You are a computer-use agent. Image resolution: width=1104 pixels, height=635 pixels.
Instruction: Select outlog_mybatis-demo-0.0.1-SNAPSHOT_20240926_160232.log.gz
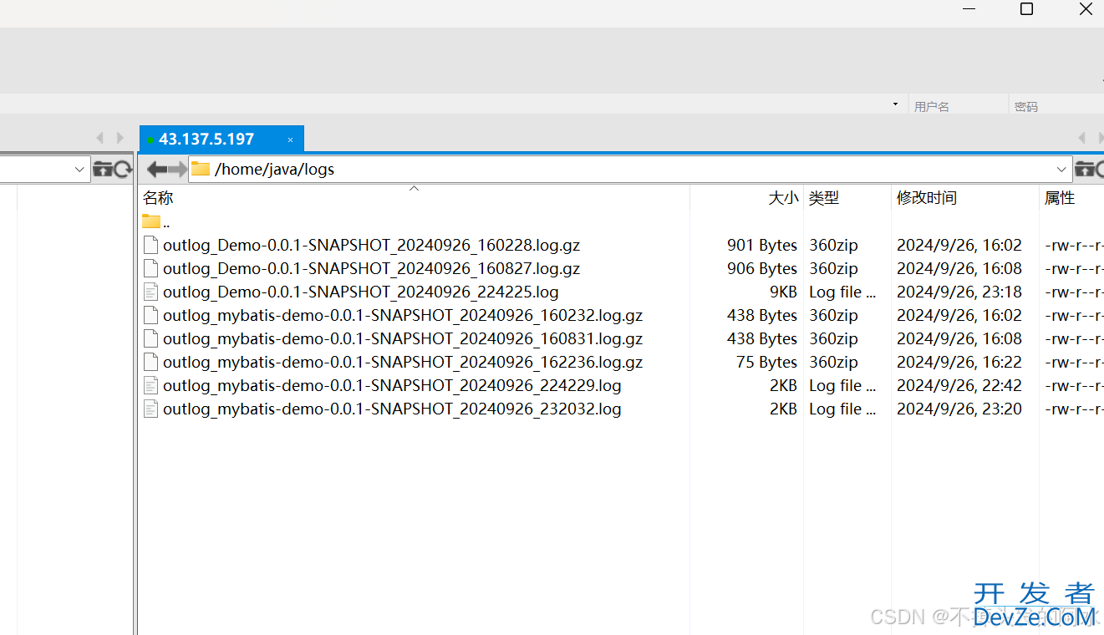[x=403, y=315]
